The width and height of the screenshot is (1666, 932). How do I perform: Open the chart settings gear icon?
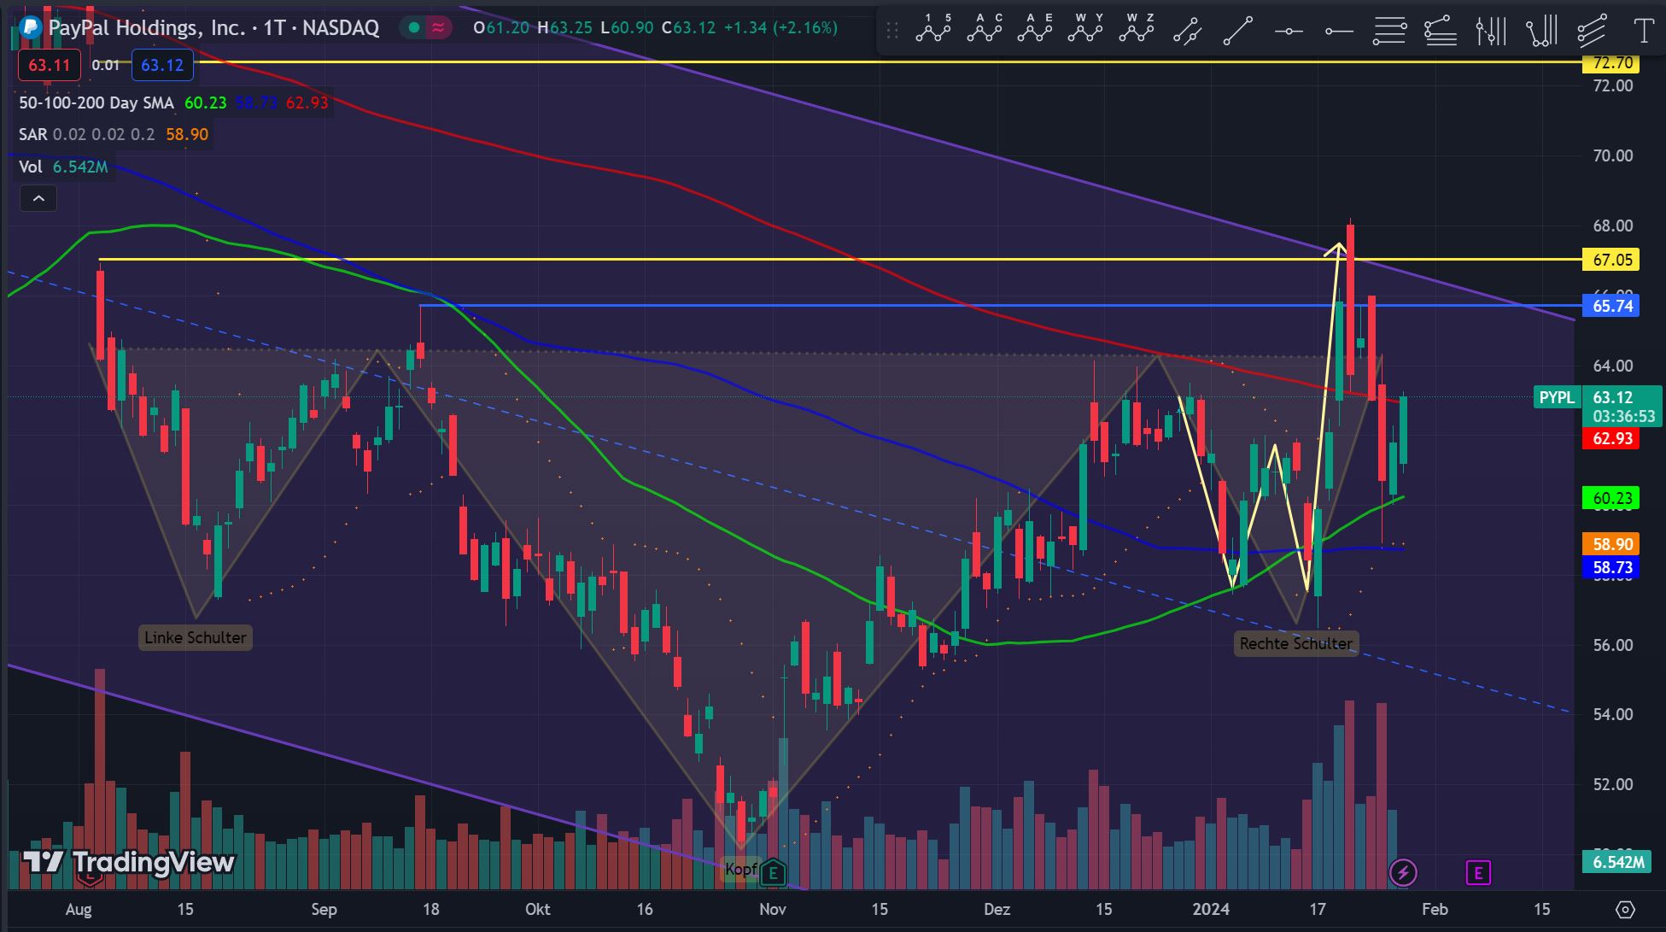click(1626, 909)
